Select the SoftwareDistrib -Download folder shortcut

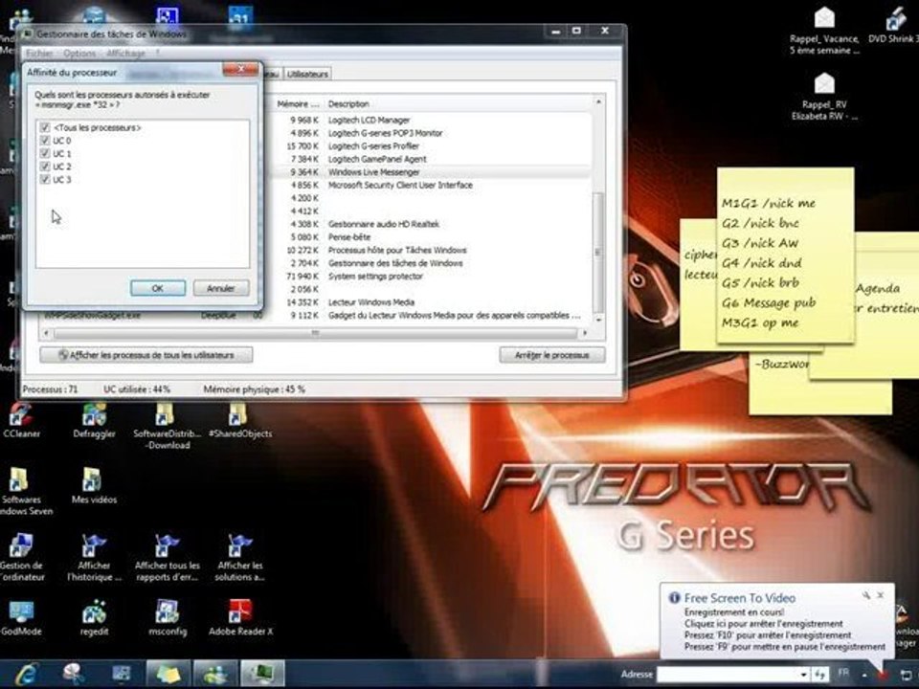click(x=167, y=425)
